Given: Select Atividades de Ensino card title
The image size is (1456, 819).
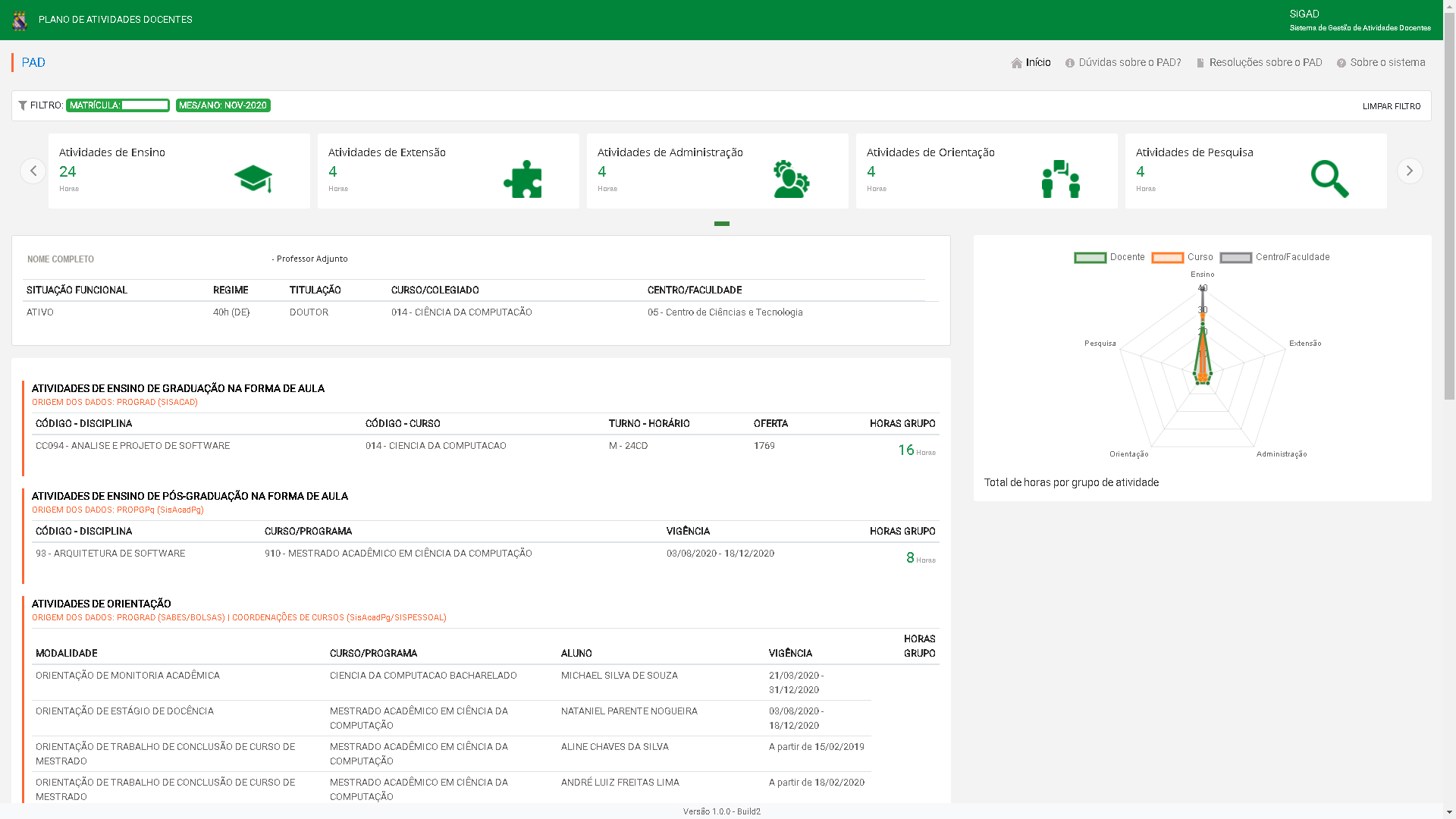Looking at the screenshot, I should (112, 152).
